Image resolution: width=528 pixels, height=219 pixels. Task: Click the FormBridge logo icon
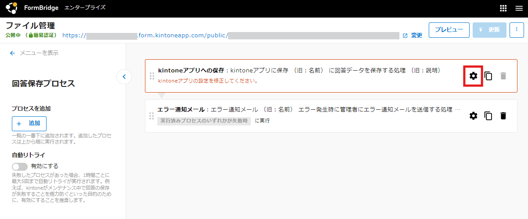pos(12,8)
